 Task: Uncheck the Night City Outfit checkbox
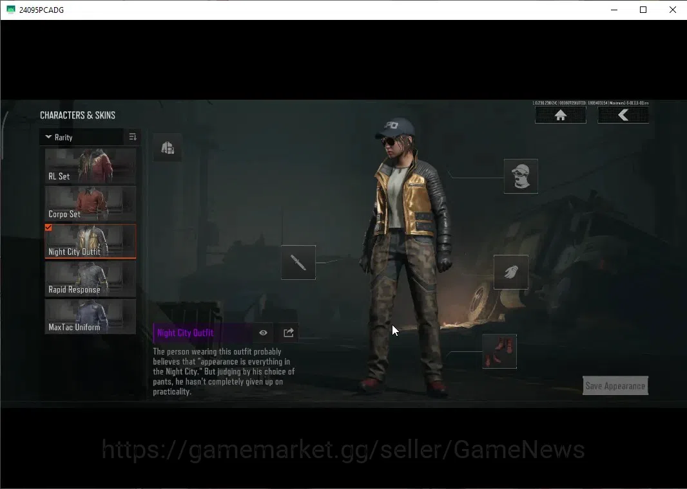(x=48, y=227)
